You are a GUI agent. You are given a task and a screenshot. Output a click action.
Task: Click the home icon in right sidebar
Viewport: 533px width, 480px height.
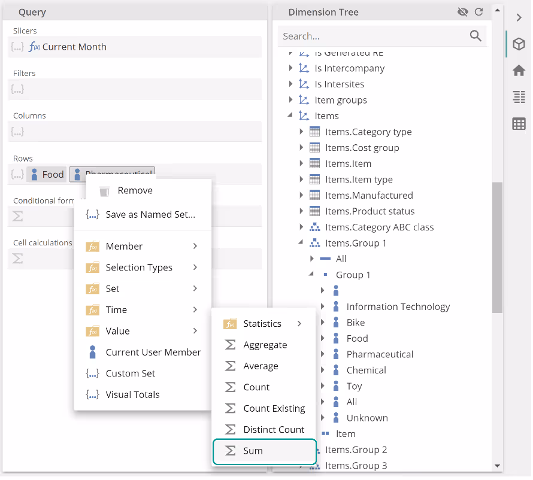(519, 71)
